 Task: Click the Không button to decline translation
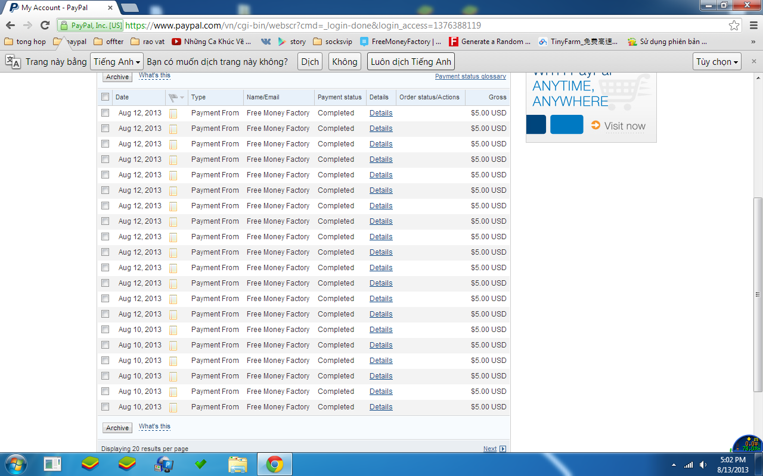(345, 62)
